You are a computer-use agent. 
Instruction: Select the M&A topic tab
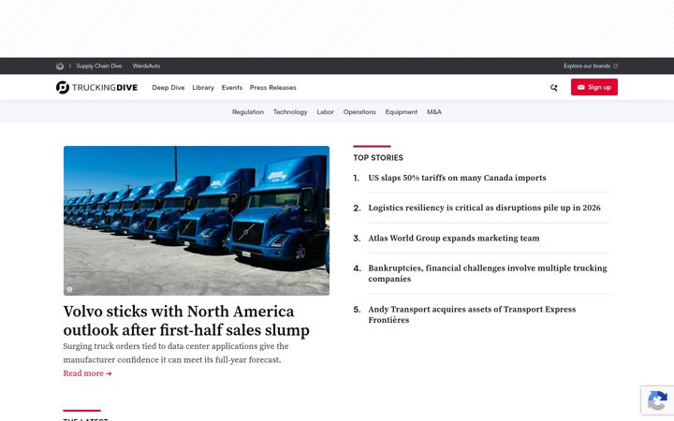(434, 111)
